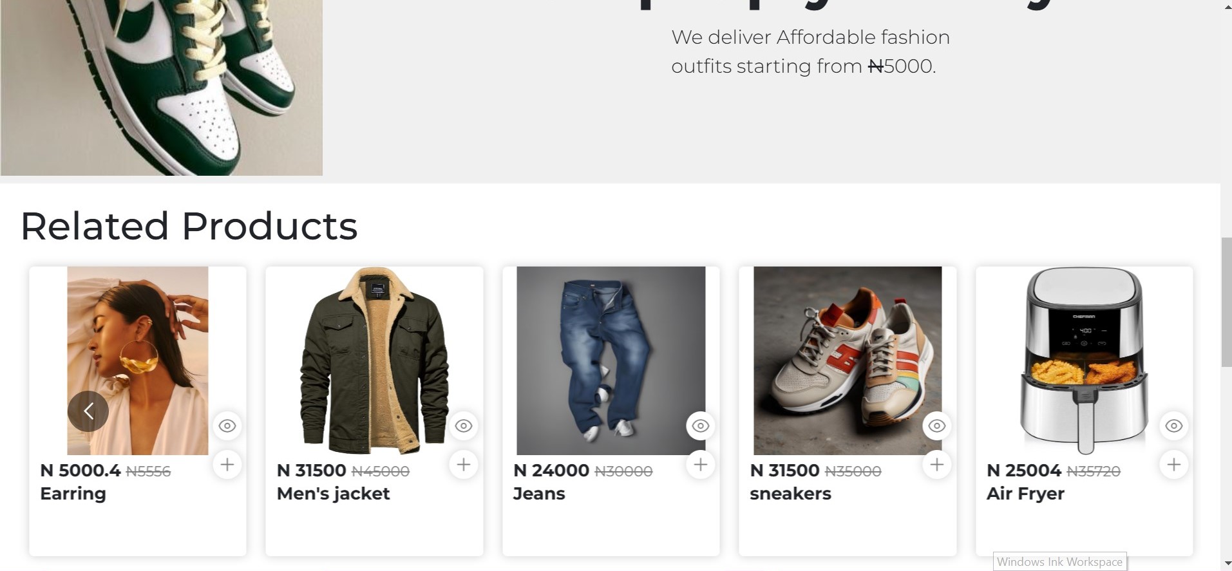Click the scrollbar down arrow
The height and width of the screenshot is (571, 1232).
coord(1226,565)
